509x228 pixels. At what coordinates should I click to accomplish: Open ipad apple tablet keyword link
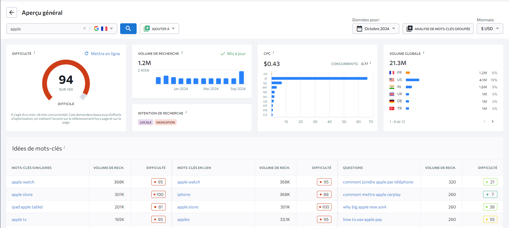[27, 207]
